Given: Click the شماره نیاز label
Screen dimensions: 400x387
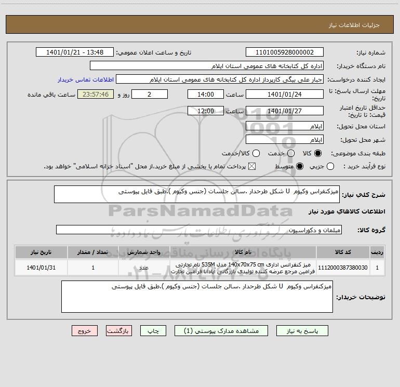Looking at the screenshot, I should click(x=371, y=53).
